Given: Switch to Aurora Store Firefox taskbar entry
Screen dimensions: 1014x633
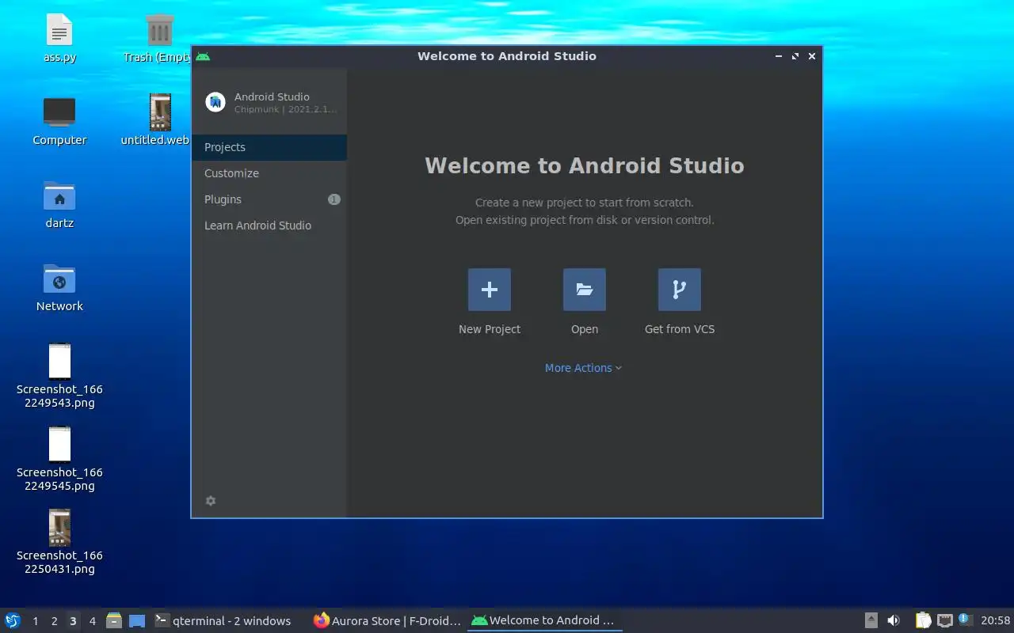Looking at the screenshot, I should tap(387, 621).
